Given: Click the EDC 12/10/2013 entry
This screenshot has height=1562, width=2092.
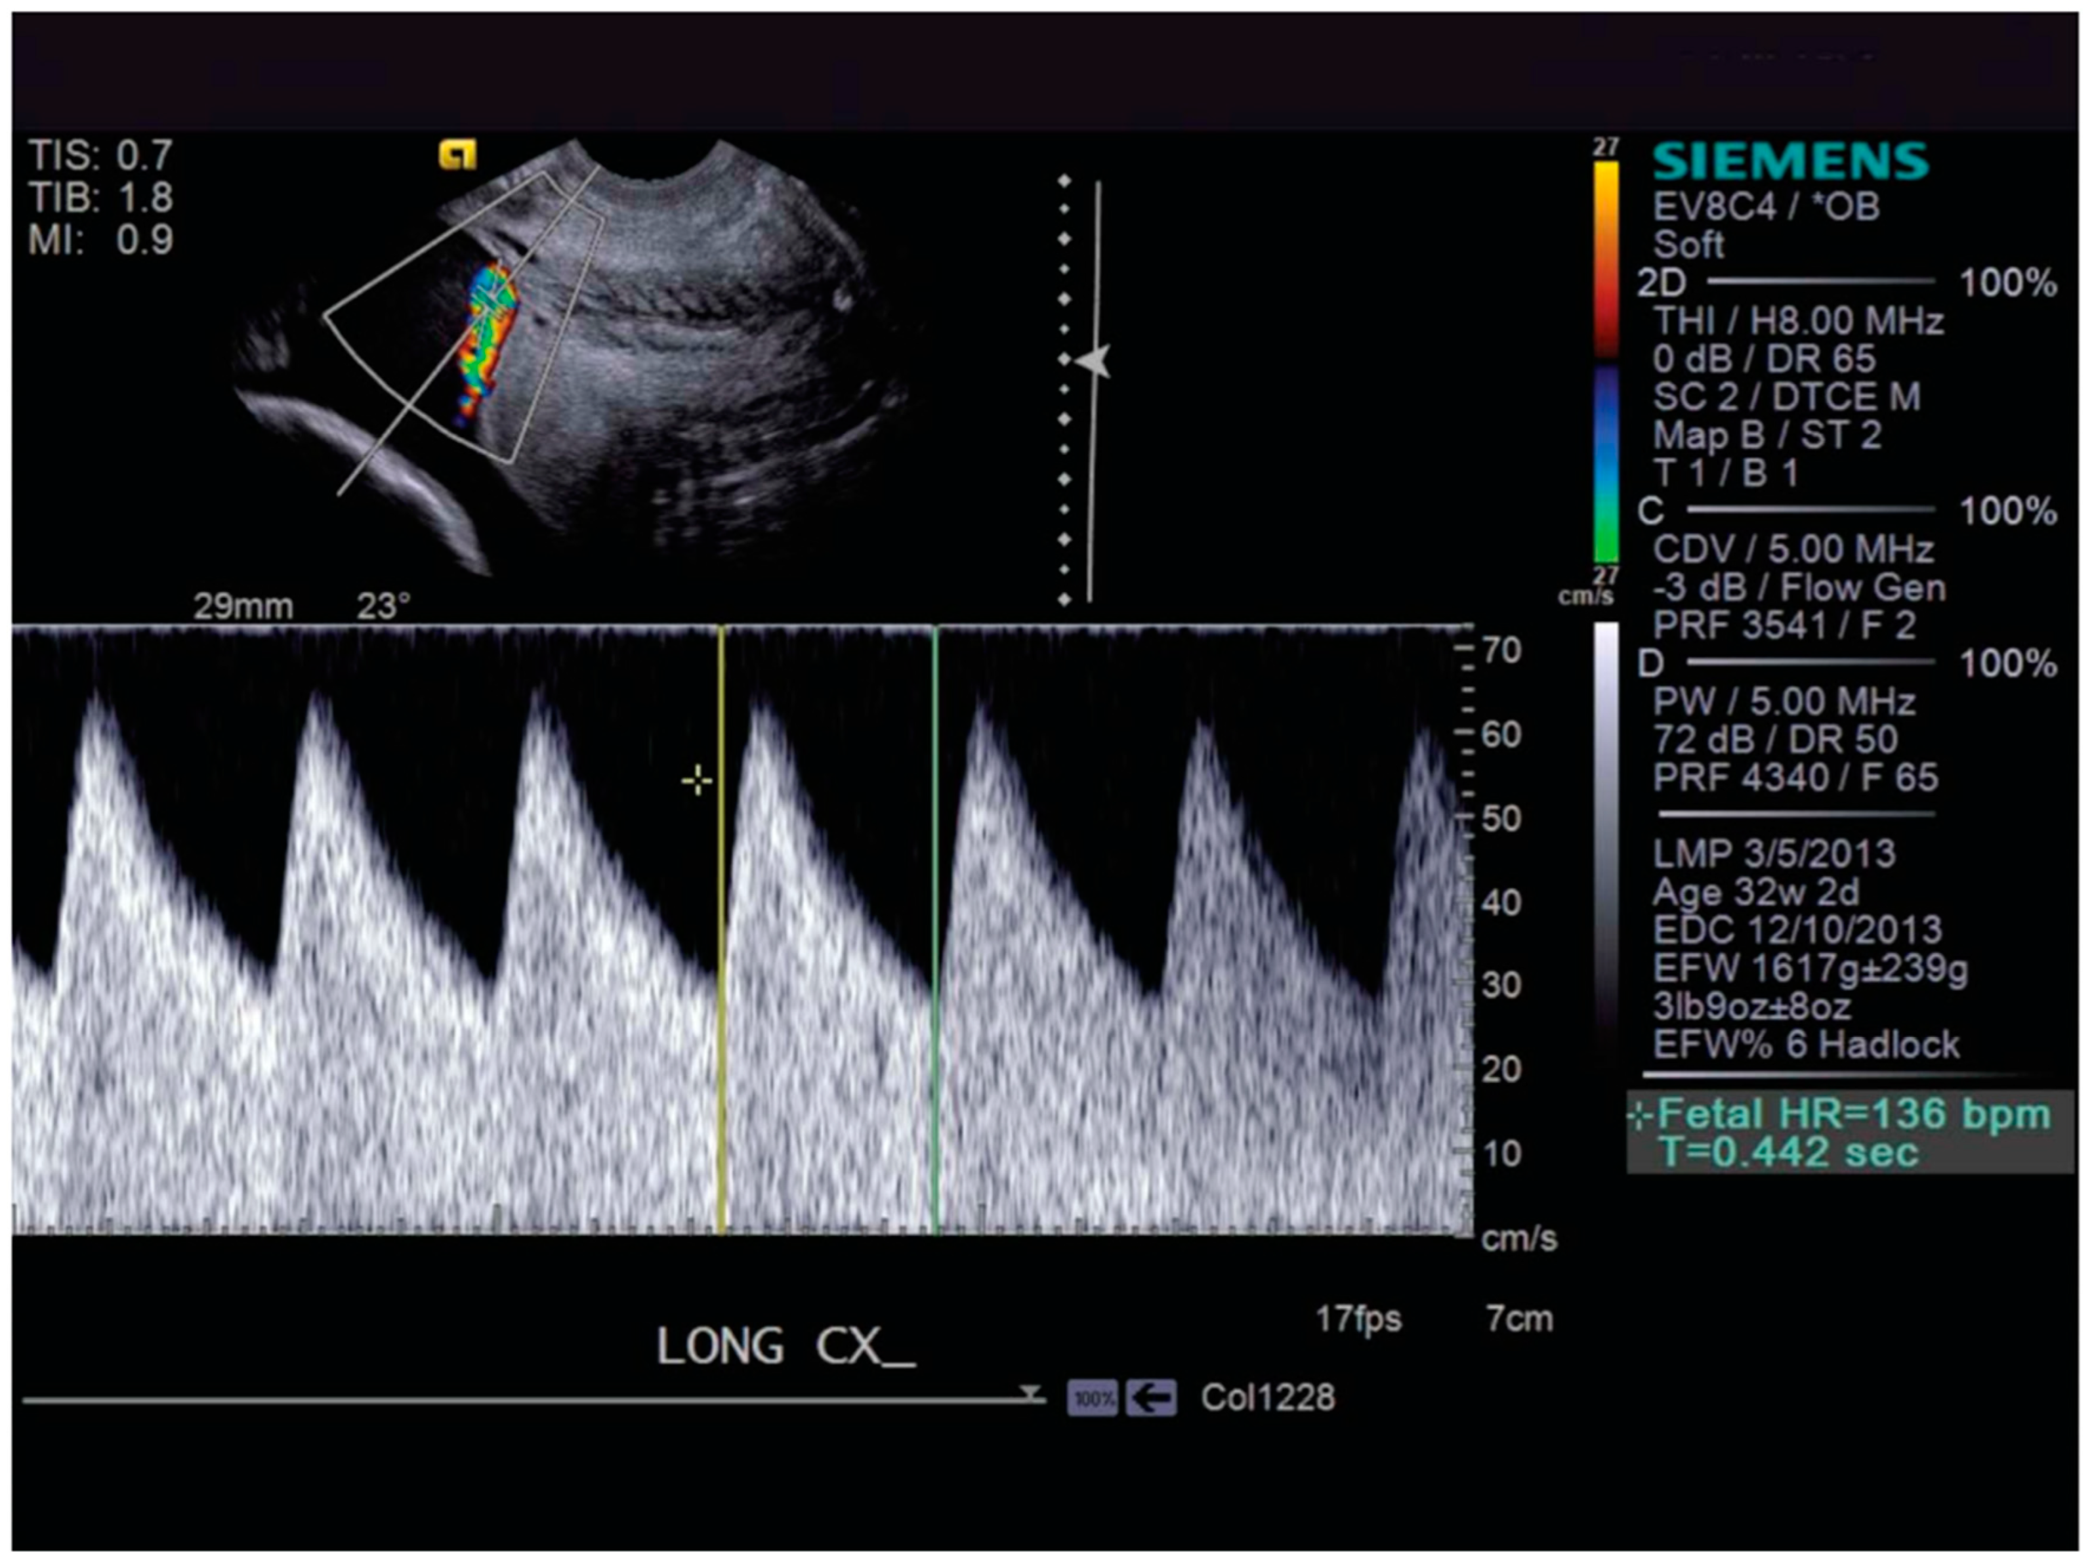Looking at the screenshot, I should [1797, 929].
